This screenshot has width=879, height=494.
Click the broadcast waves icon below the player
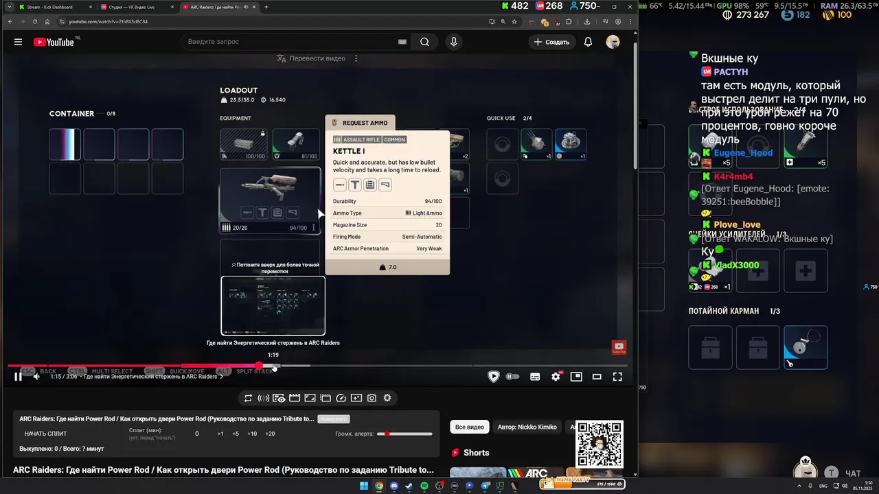(263, 398)
